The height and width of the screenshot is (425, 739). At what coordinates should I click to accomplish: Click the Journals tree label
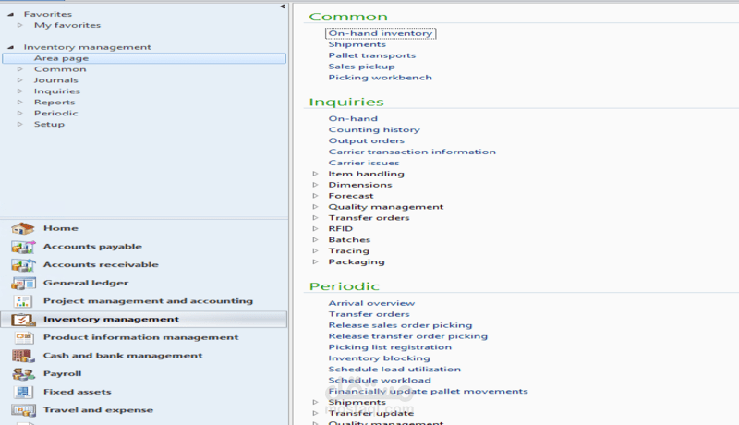[55, 80]
